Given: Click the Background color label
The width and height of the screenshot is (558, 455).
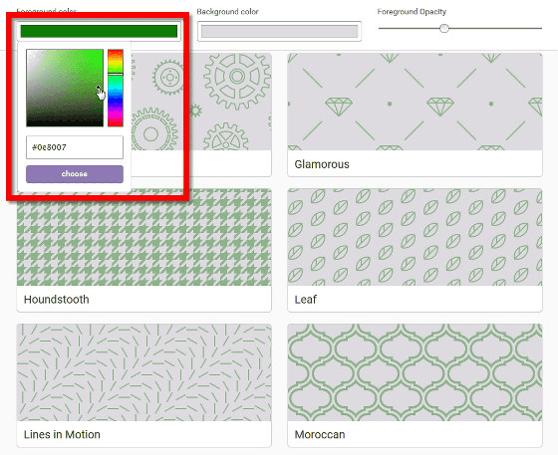Looking at the screenshot, I should (228, 12).
